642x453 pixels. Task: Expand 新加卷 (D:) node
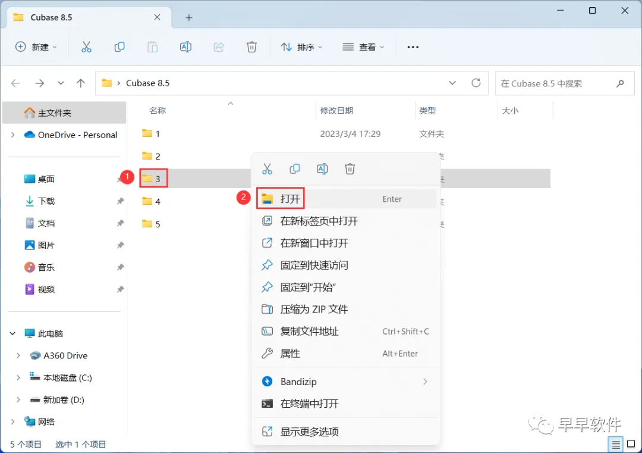18,399
